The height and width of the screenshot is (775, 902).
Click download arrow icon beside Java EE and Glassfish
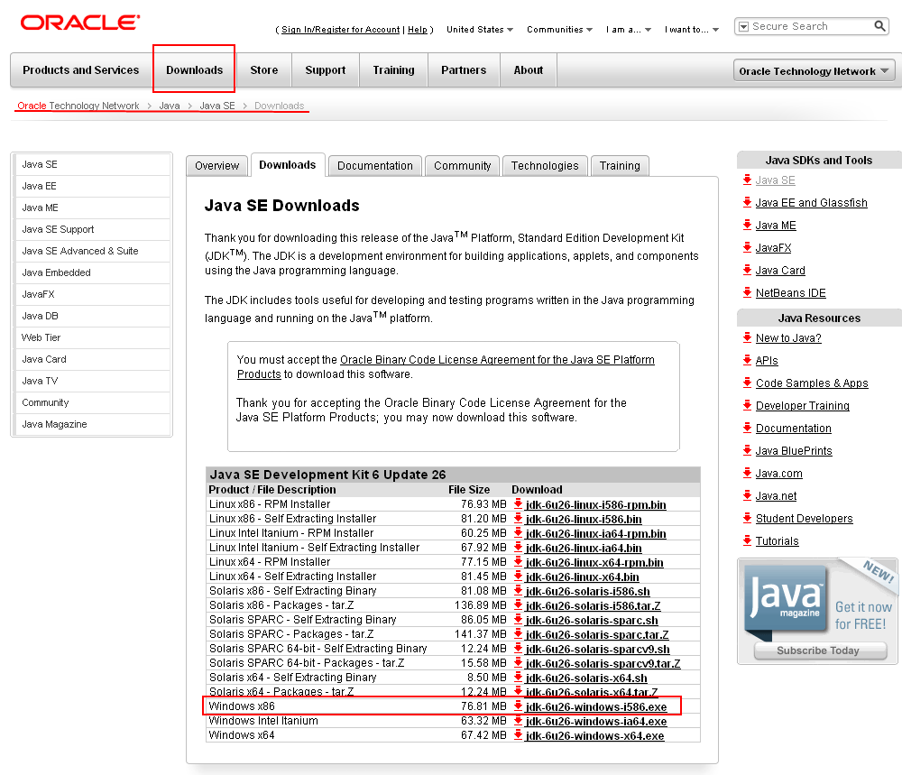pyautogui.click(x=747, y=202)
